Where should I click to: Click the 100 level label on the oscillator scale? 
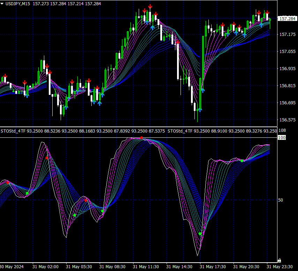tap(282, 138)
